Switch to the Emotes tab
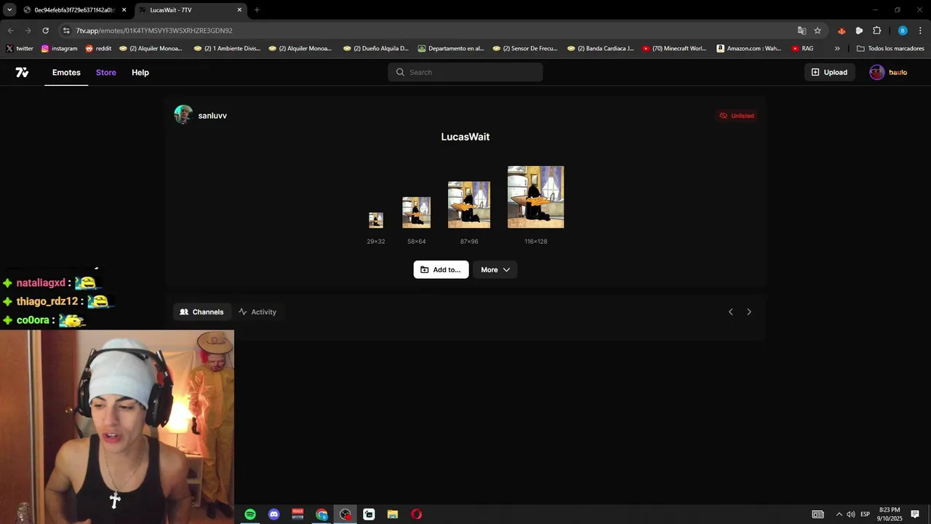 tap(66, 72)
